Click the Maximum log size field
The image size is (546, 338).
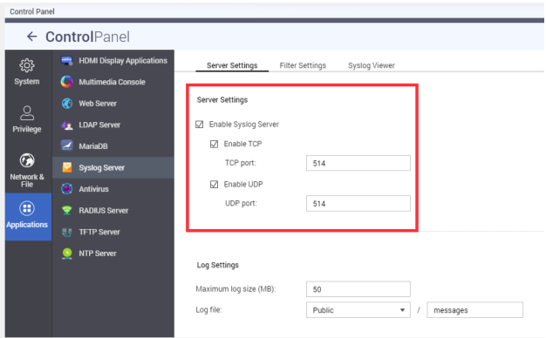[358, 289]
